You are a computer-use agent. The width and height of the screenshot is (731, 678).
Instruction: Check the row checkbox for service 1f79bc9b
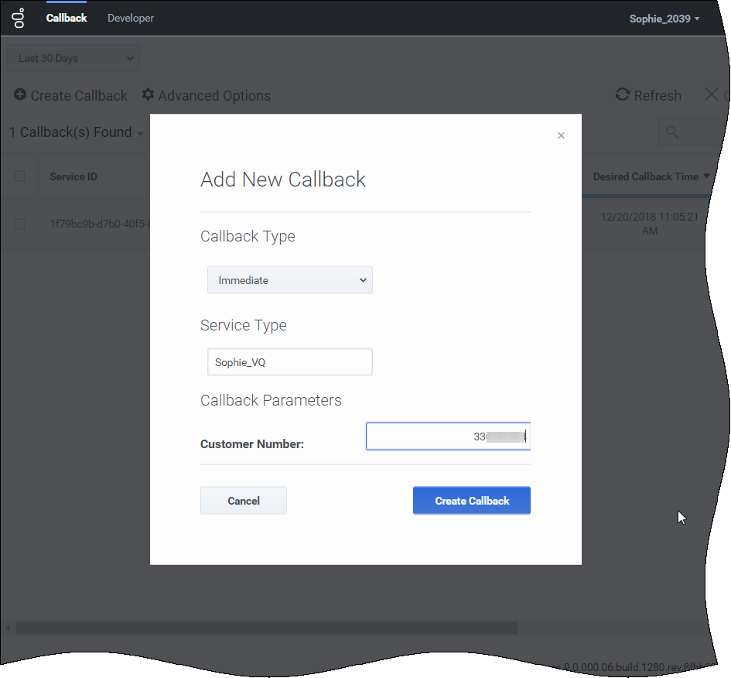(x=19, y=224)
